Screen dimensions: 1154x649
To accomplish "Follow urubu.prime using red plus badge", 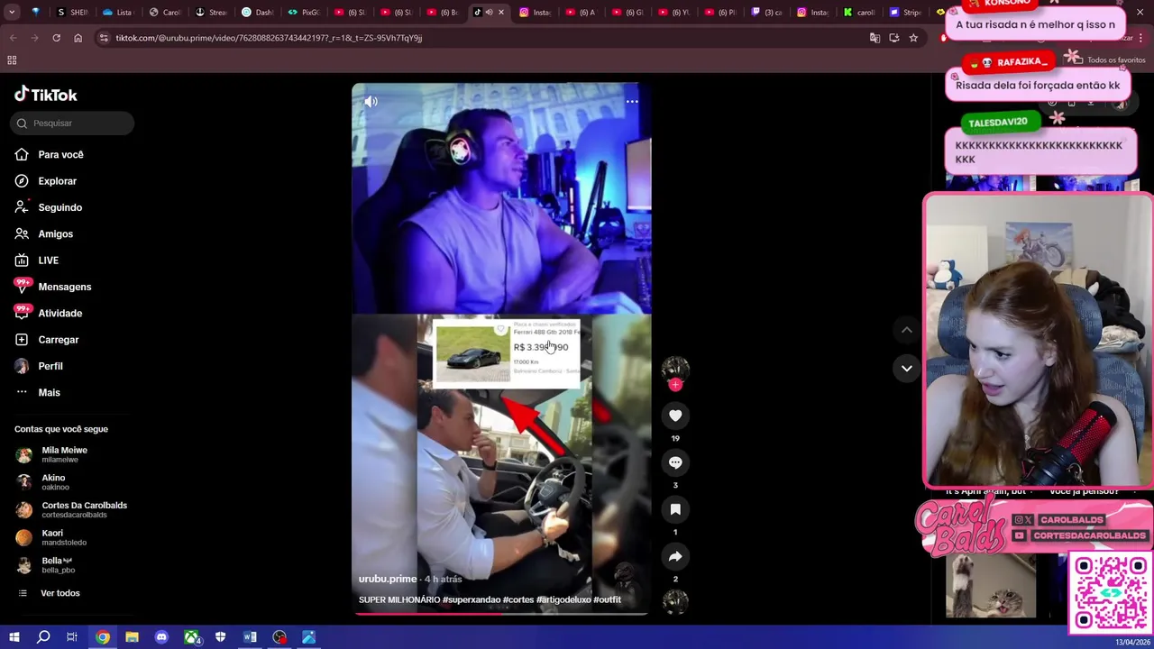I will click(x=675, y=386).
